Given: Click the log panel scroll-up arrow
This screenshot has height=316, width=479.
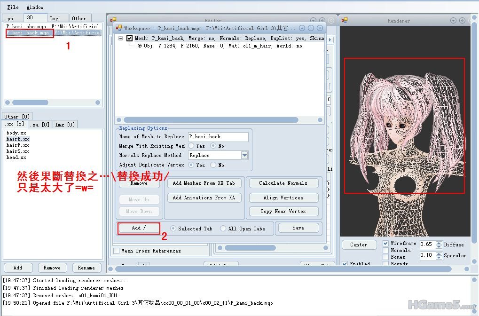Looking at the screenshot, I should pyautogui.click(x=474, y=280).
